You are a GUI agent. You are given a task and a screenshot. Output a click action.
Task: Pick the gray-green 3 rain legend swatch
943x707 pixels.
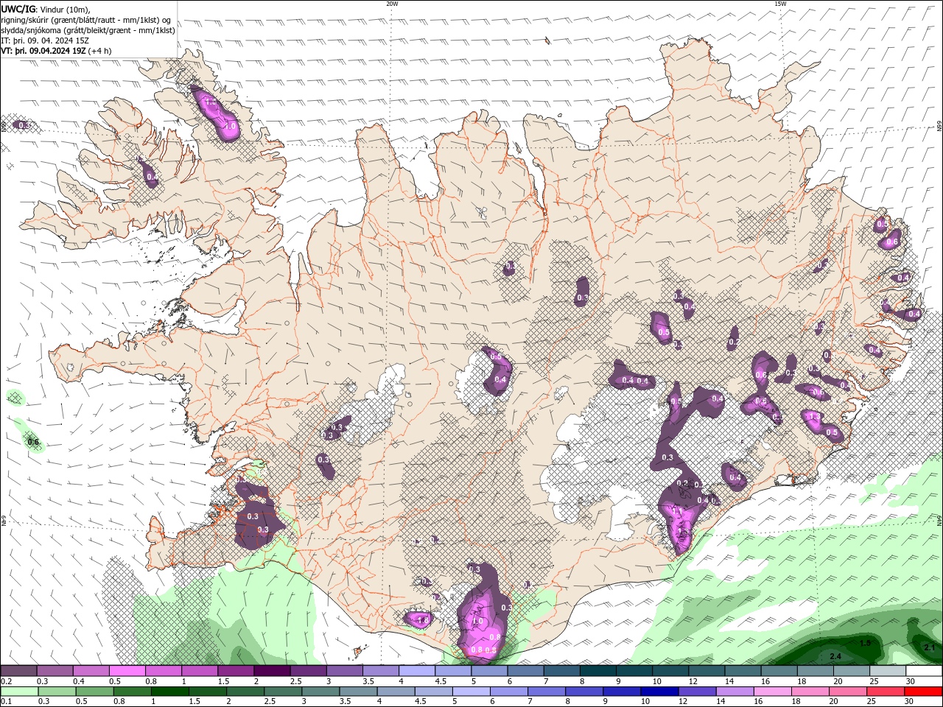[320, 692]
